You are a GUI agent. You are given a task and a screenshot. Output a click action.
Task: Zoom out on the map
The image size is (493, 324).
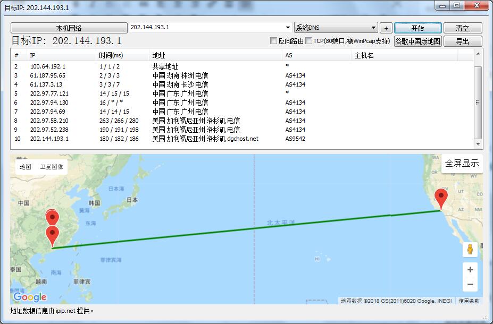[x=470, y=285]
